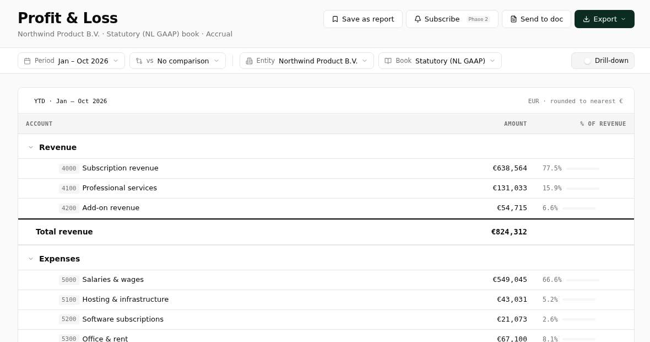Select the Salaries & wages row label
The height and width of the screenshot is (342, 650).
coord(113,280)
